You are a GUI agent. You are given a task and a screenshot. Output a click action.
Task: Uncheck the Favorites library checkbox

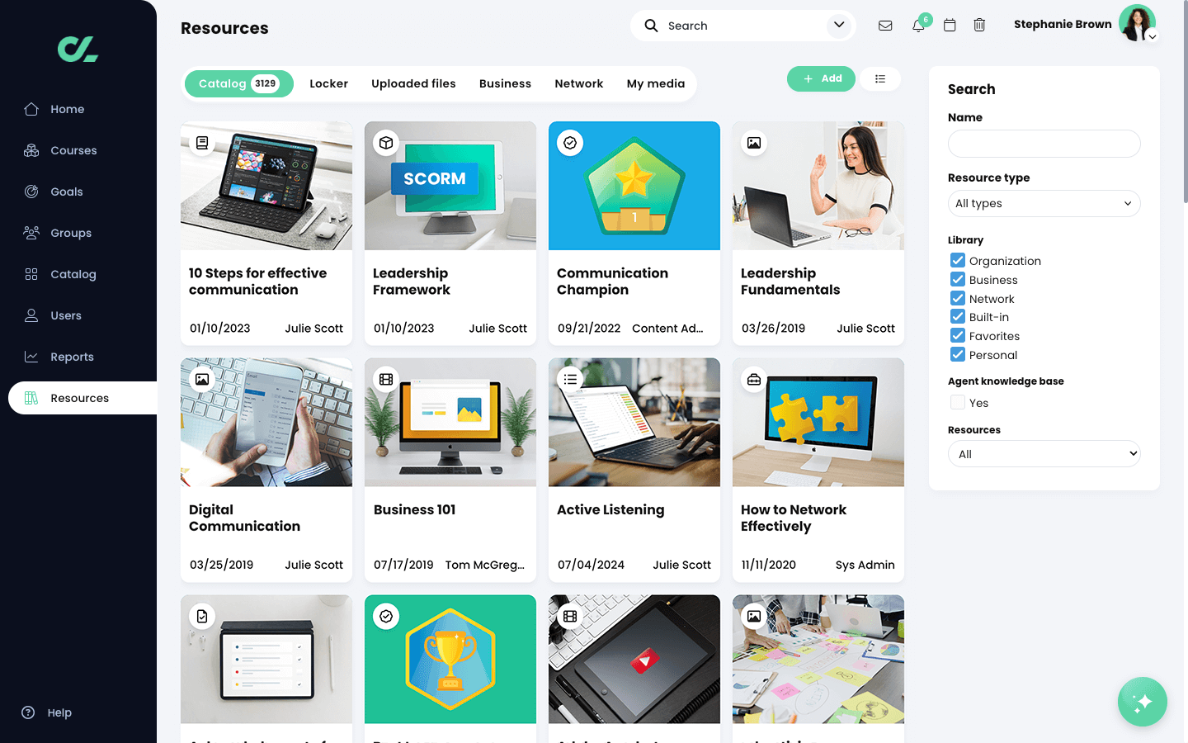click(958, 335)
